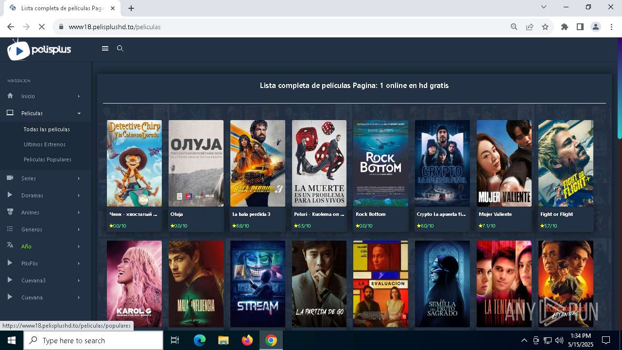Toggle the browser side panel icon
The width and height of the screenshot is (622, 350).
(x=580, y=27)
